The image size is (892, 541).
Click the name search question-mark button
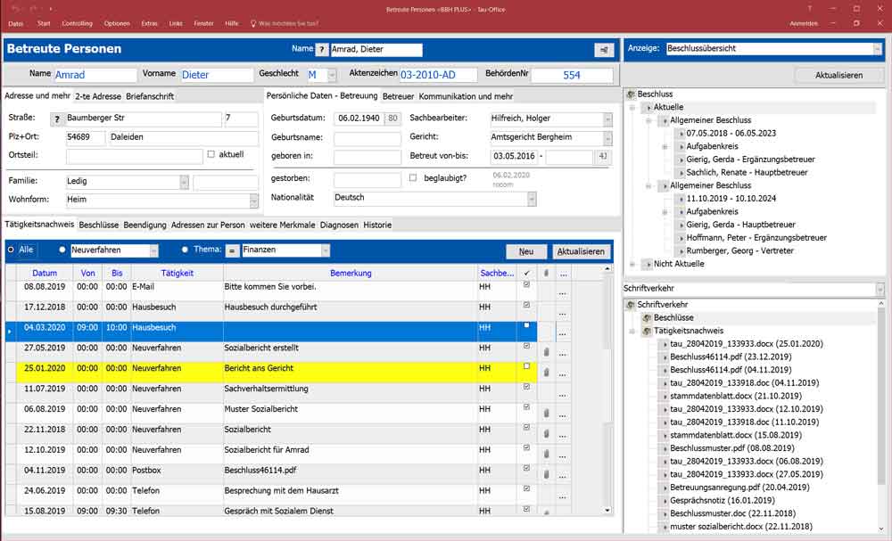coord(322,50)
